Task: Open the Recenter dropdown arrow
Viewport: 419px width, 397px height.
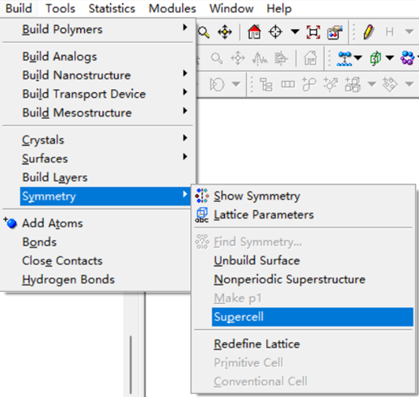Action: coord(295,32)
